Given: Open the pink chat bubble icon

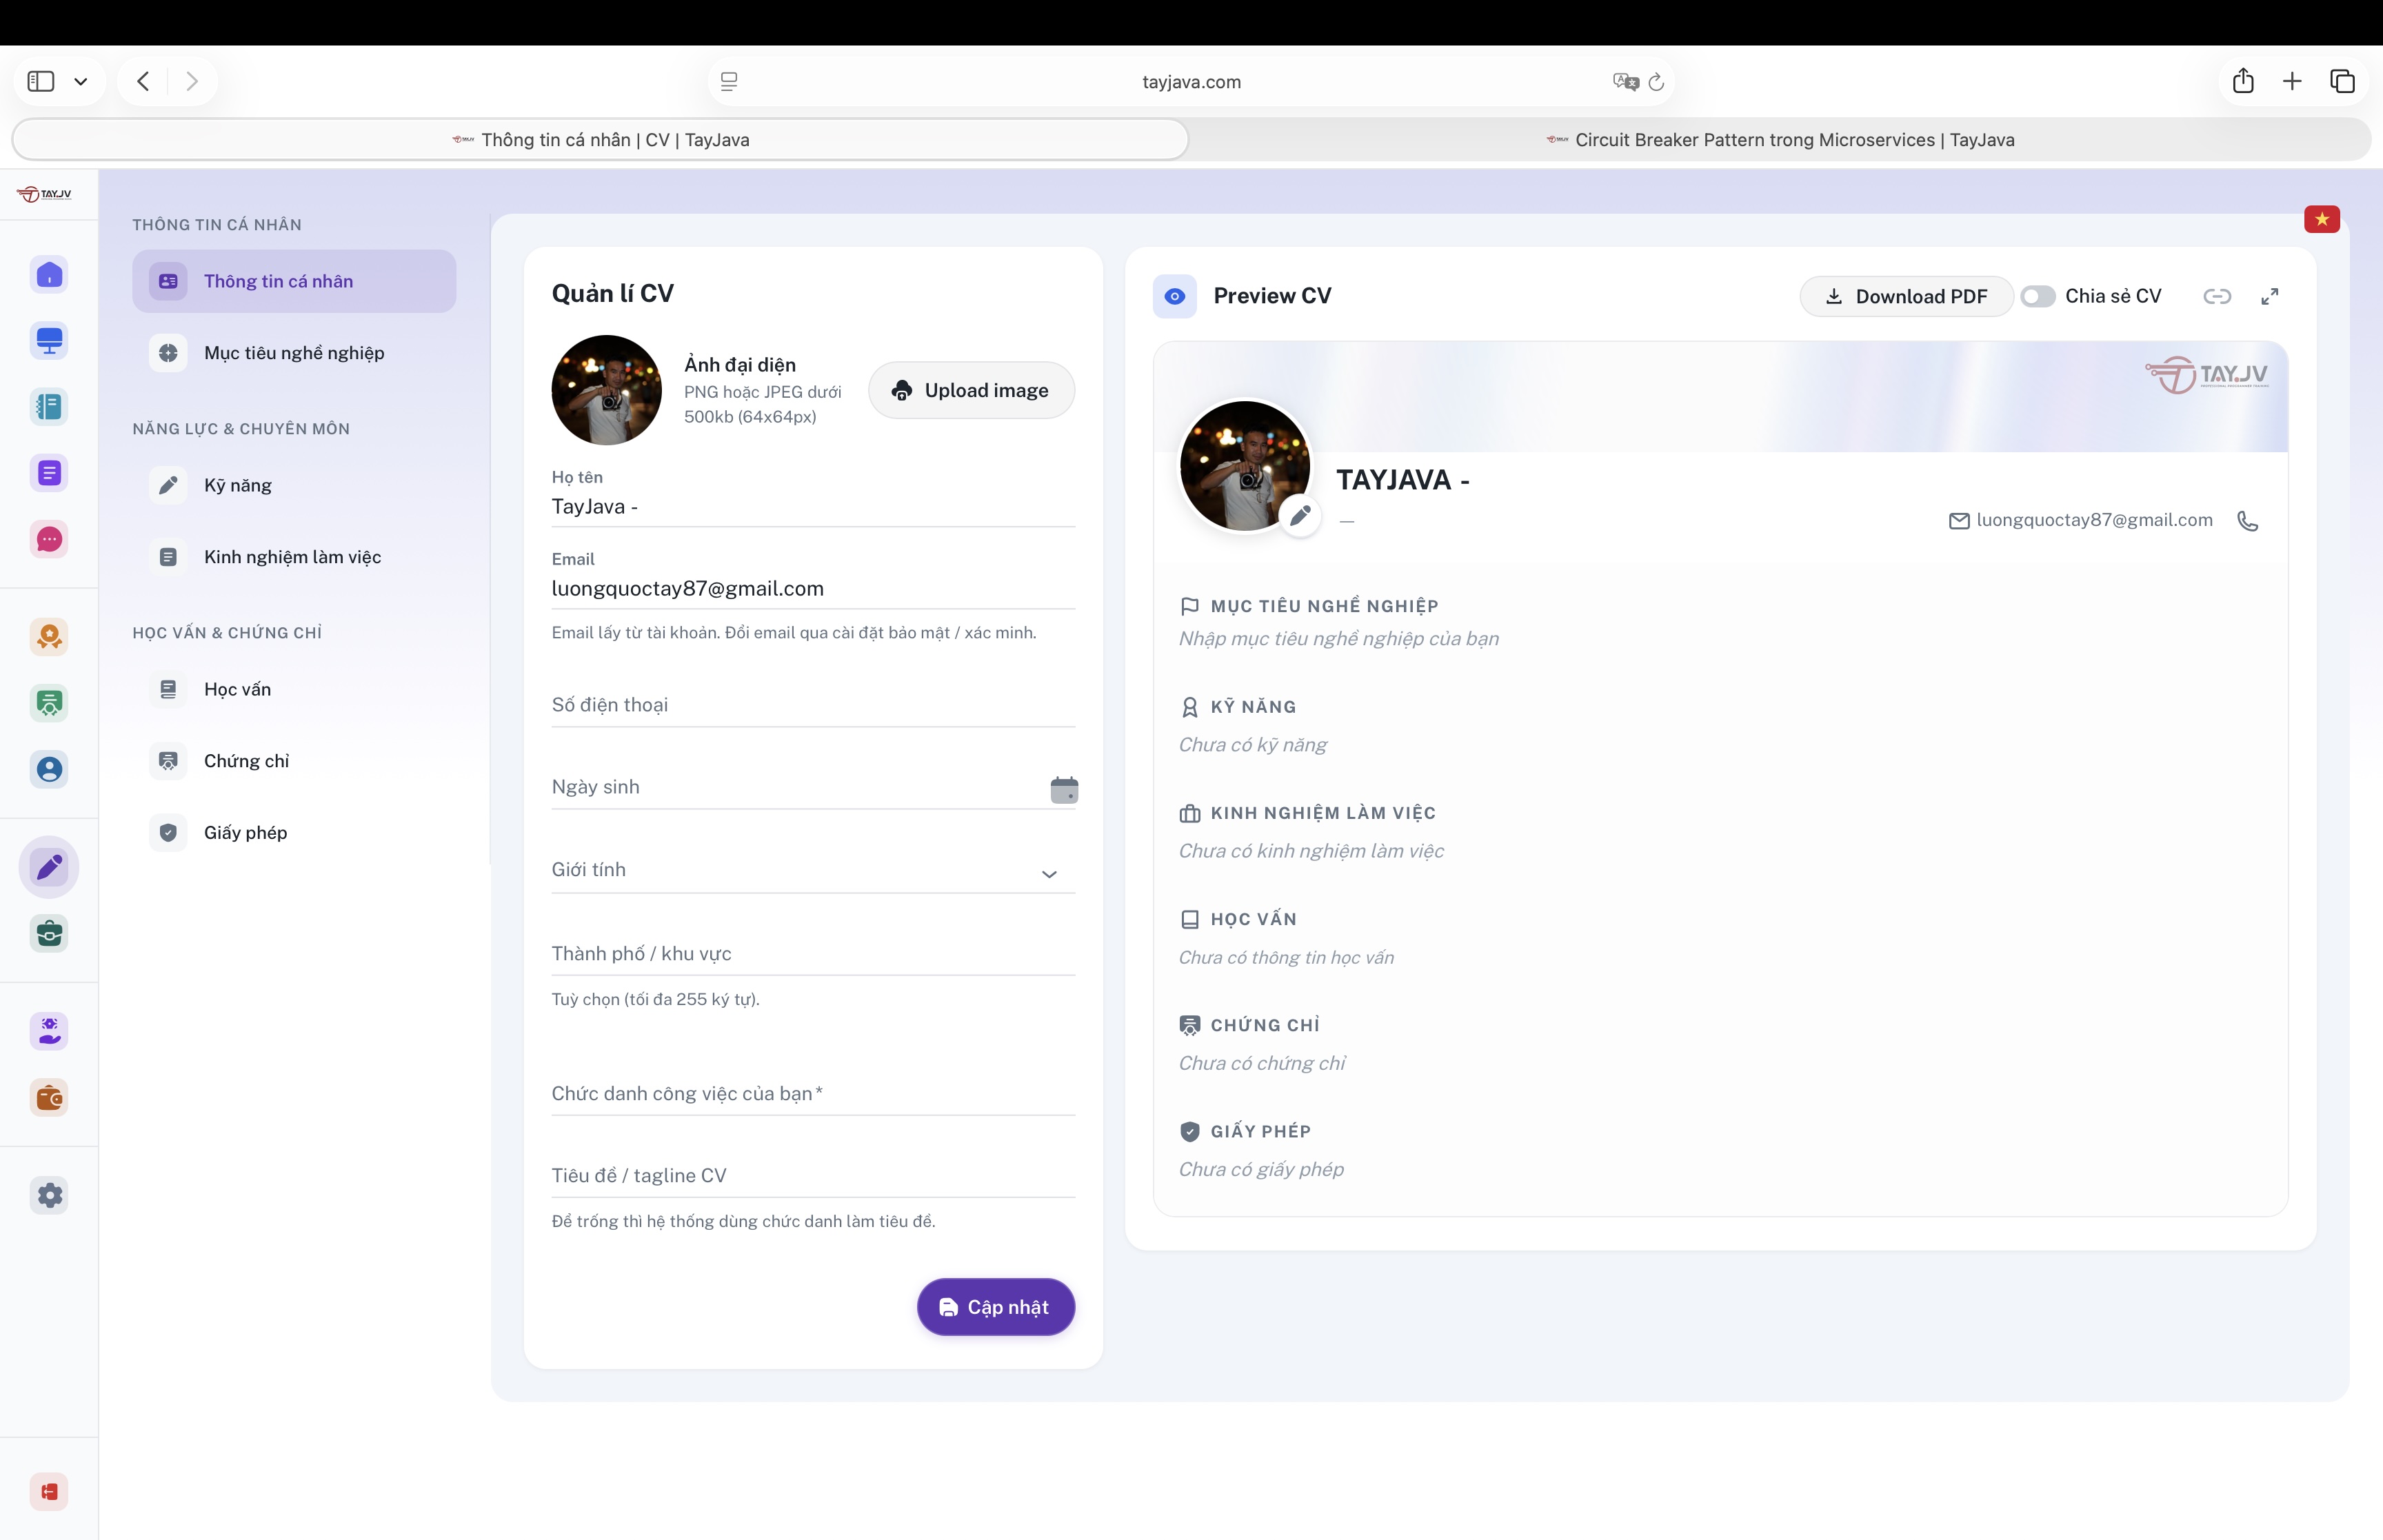Looking at the screenshot, I should pyautogui.click(x=49, y=539).
